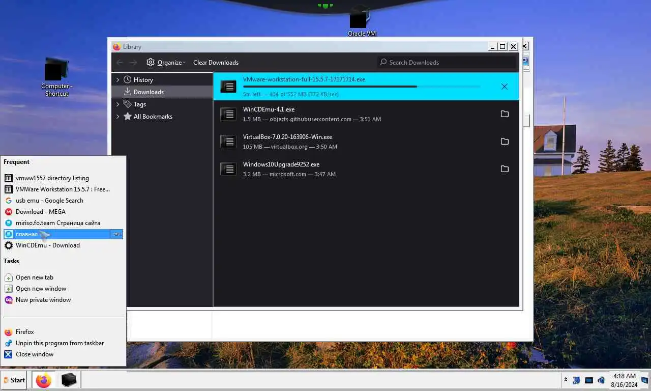This screenshot has width=651, height=391.
Task: Open WinCDEmu - Download jump list entry
Action: [63, 245]
